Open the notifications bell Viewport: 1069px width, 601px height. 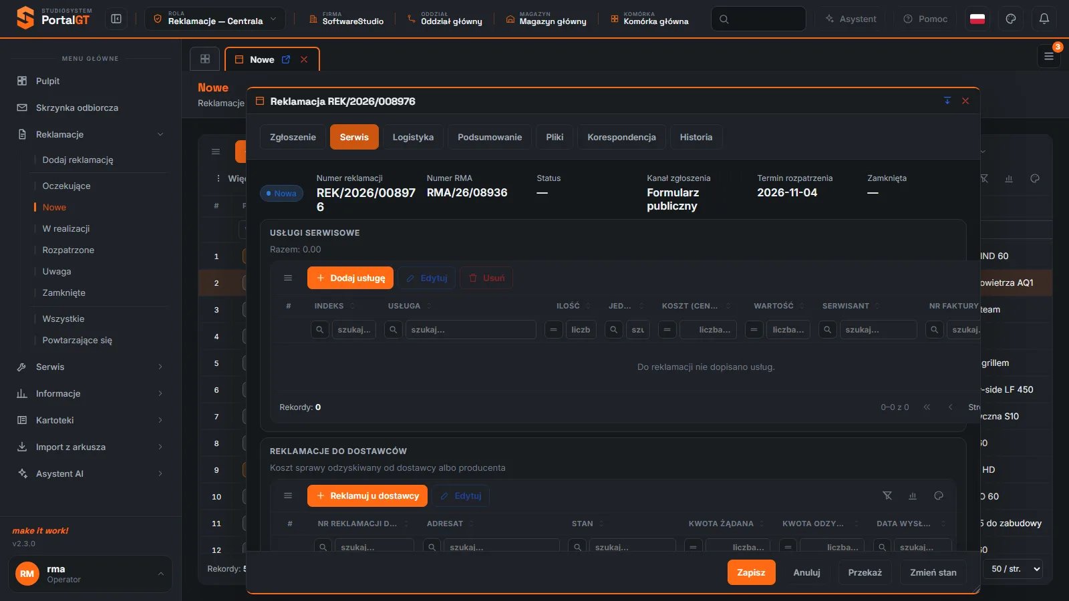(x=1044, y=19)
